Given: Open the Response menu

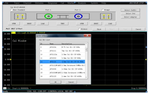Looking at the screenshot, I should point(53,3).
